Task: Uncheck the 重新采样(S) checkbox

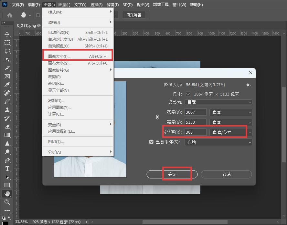Action: tap(151, 142)
